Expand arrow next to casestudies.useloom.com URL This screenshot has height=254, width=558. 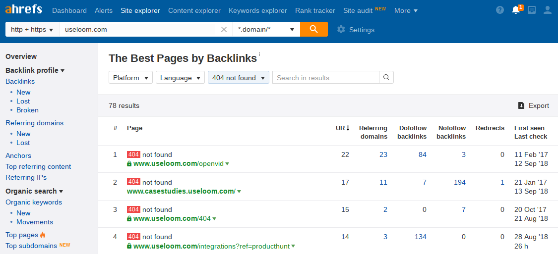(239, 192)
